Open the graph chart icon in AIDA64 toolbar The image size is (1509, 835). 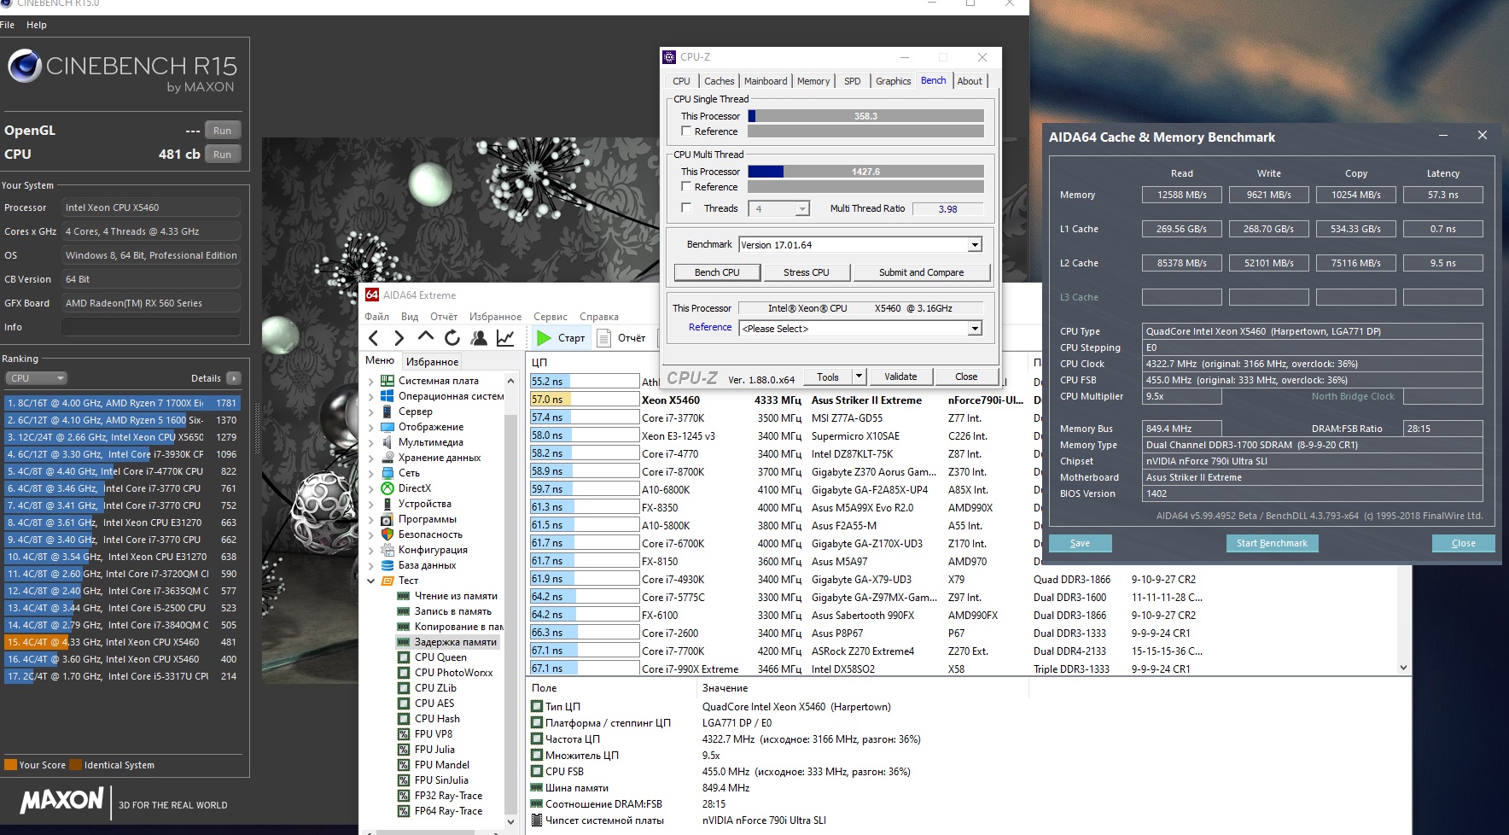(x=505, y=338)
